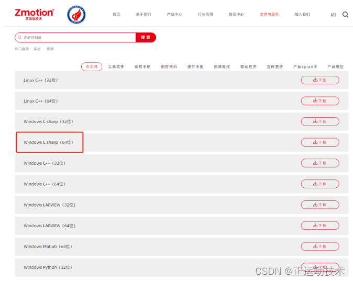Click the Windows LABVIEW (32位) text
Screen dimensions: 353x281
coord(50,205)
